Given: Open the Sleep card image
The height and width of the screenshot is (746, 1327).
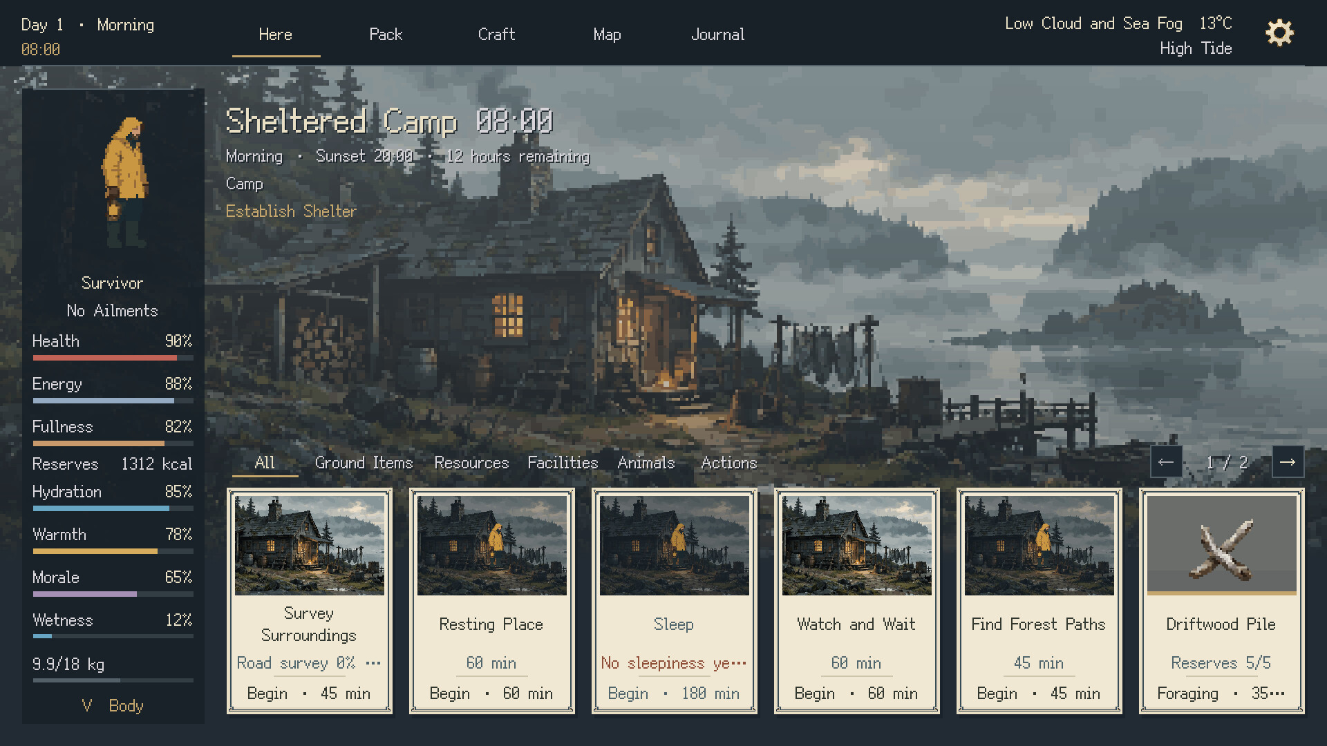Looking at the screenshot, I should coord(675,545).
